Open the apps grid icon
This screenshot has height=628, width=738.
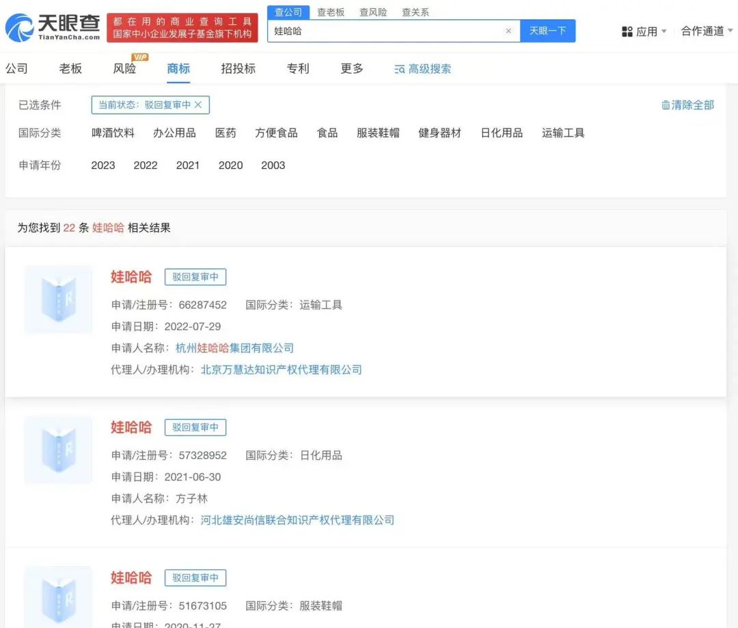pyautogui.click(x=627, y=31)
